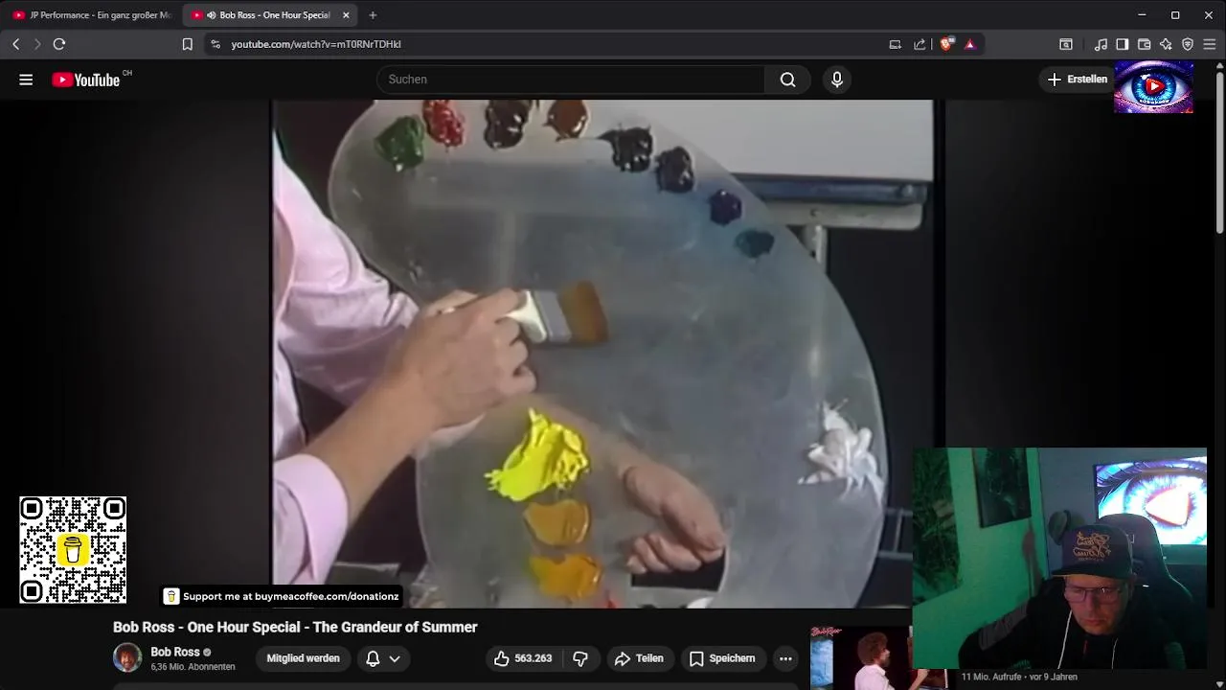This screenshot has width=1226, height=690.
Task: Open the Bob Ross channel name link
Action: (x=175, y=652)
